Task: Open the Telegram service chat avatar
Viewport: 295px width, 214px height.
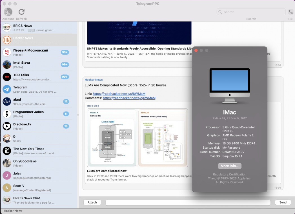Action: click(x=7, y=89)
